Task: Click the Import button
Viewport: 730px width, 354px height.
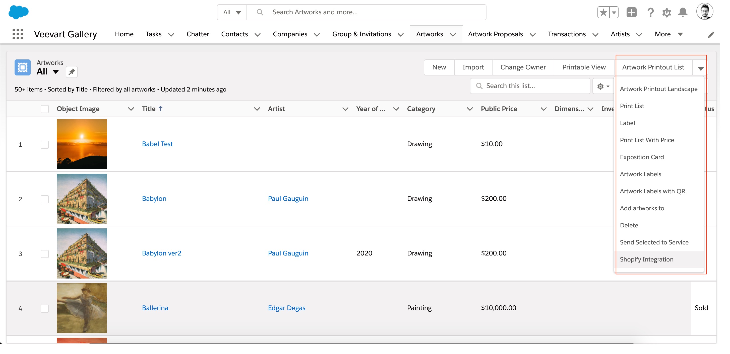Action: (x=473, y=67)
